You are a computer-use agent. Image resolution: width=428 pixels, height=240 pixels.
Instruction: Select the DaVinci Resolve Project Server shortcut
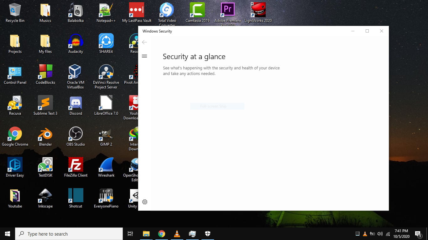(106, 77)
